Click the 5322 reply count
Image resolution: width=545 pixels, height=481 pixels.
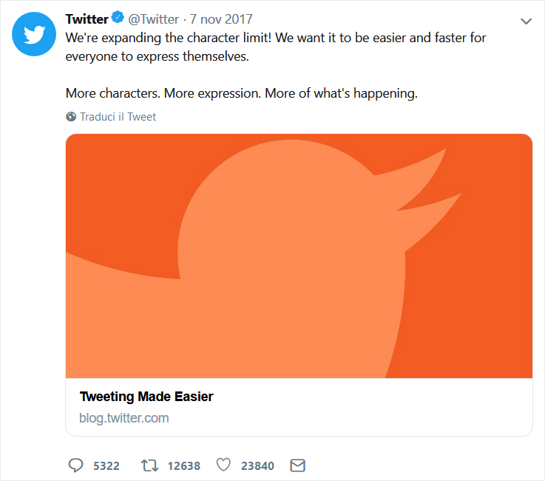pos(106,466)
